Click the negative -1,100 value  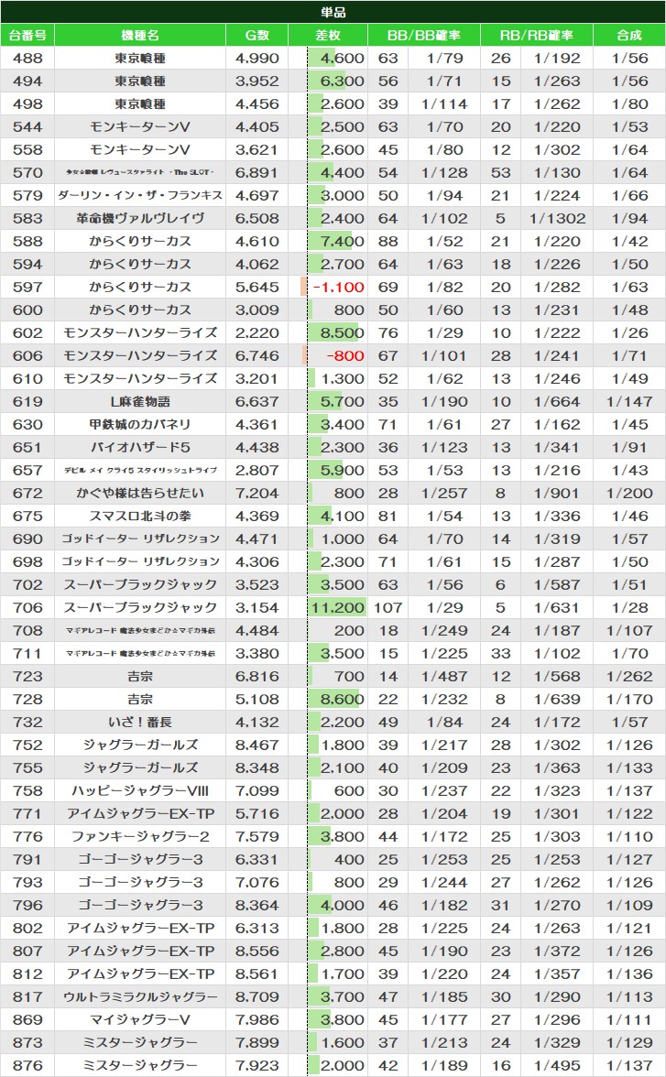click(x=338, y=288)
